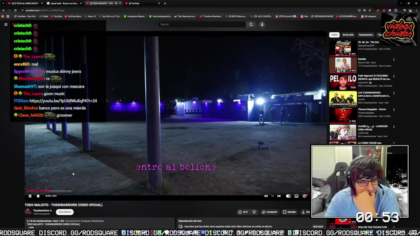Open the RODSQUARE.ONLINE bookmark
This screenshot has width=420, height=236.
pyautogui.click(x=322, y=16)
